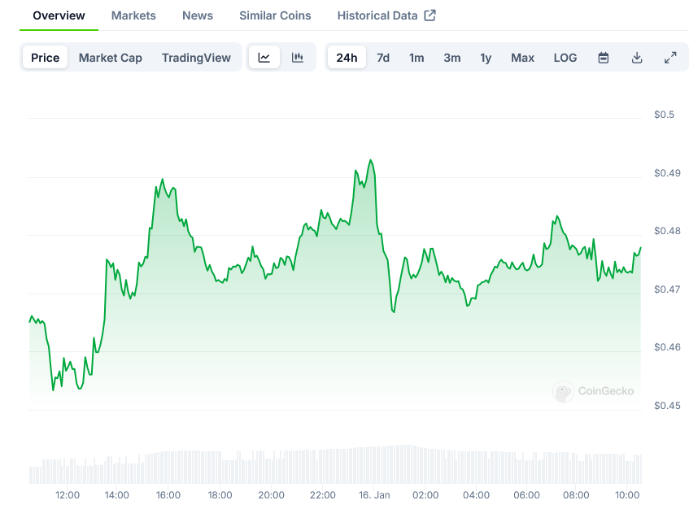This screenshot has width=689, height=509.
Task: Select the Market Cap chart mode
Action: click(110, 58)
